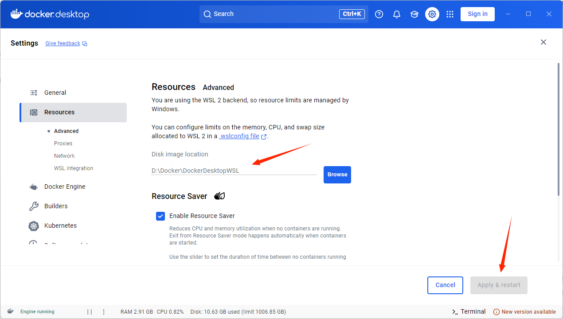Click the Enable Resource Saver label
Screen dimensions: 563x319
[x=202, y=216]
